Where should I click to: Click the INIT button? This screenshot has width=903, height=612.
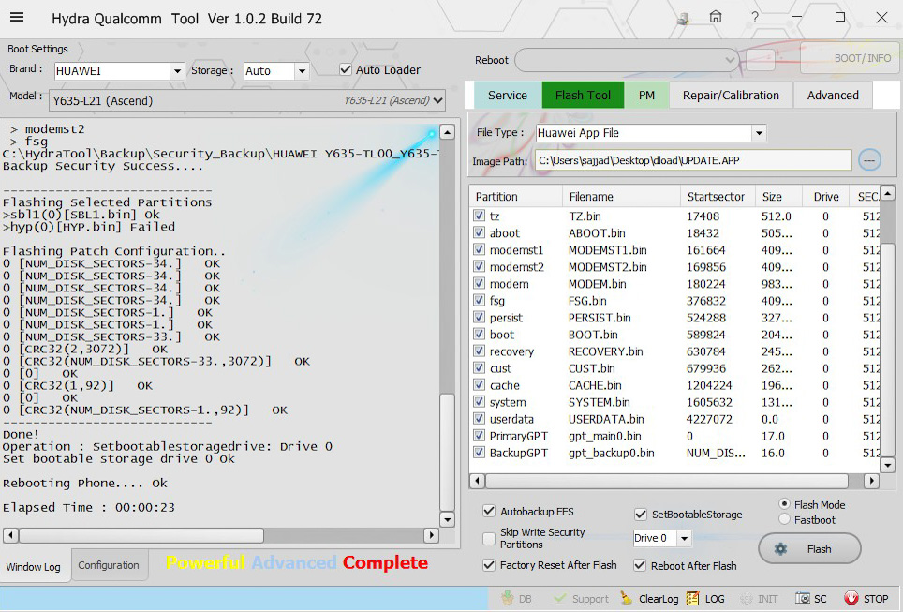point(759,599)
